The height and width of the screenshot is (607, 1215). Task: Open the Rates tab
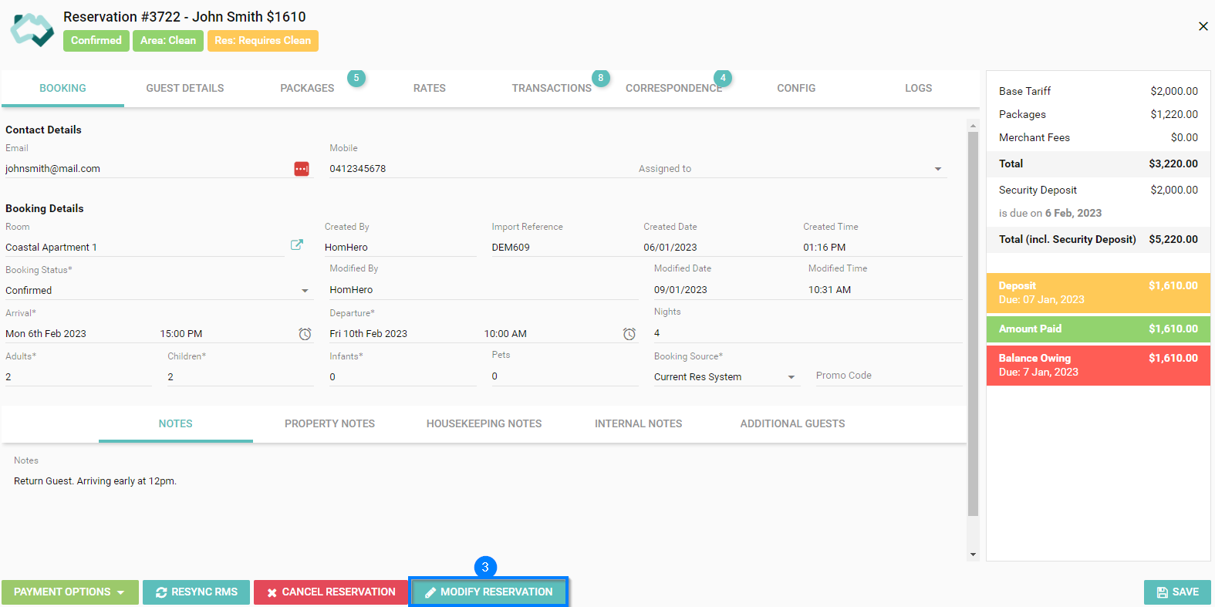[430, 88]
